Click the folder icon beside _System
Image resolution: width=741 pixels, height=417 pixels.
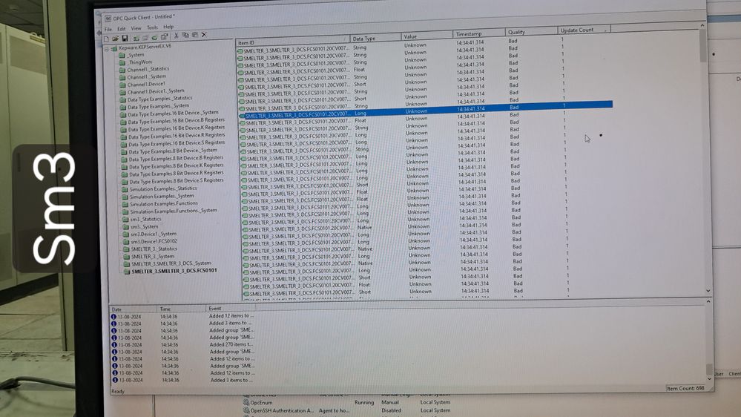click(x=122, y=56)
